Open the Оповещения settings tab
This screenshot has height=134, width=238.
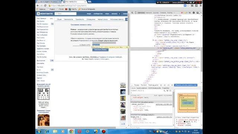[91, 19]
